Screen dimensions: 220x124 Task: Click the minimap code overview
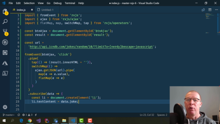(210, 23)
